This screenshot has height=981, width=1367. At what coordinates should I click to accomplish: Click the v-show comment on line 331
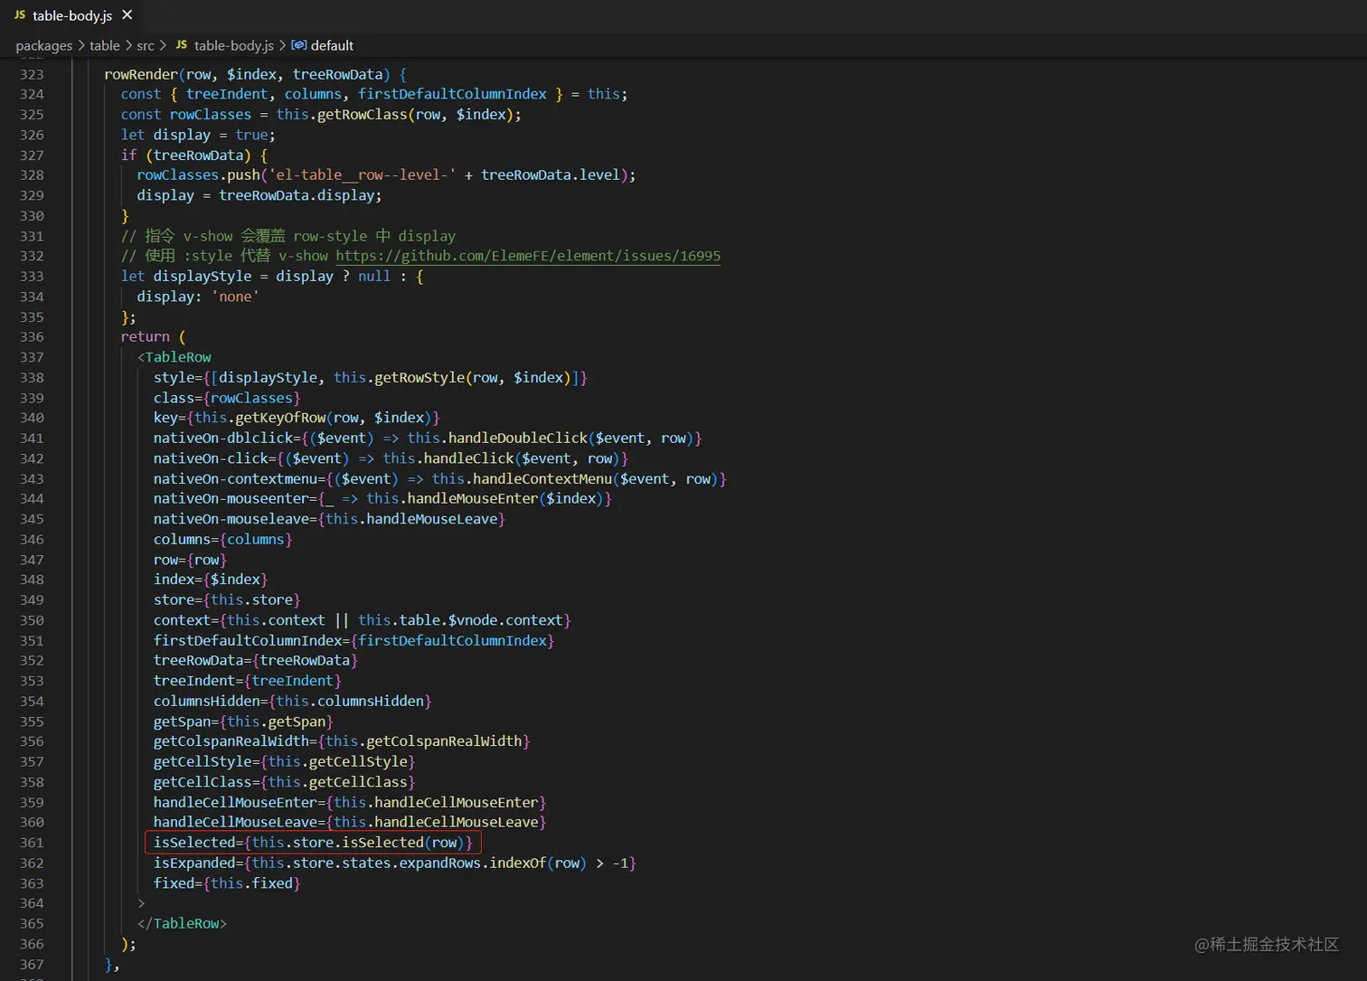(x=288, y=236)
